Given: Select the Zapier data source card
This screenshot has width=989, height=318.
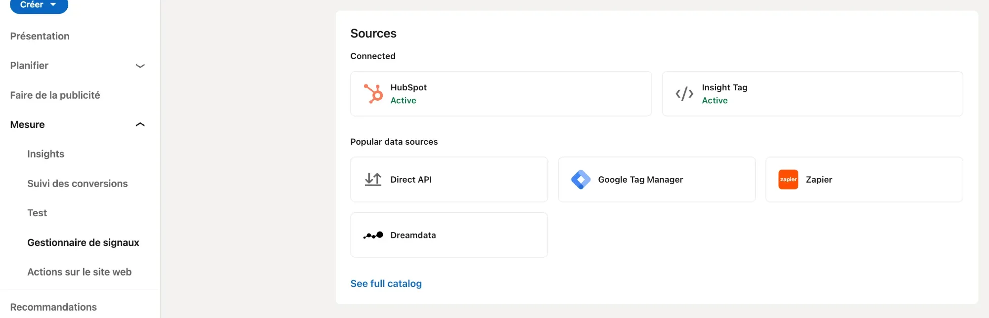Looking at the screenshot, I should (864, 179).
